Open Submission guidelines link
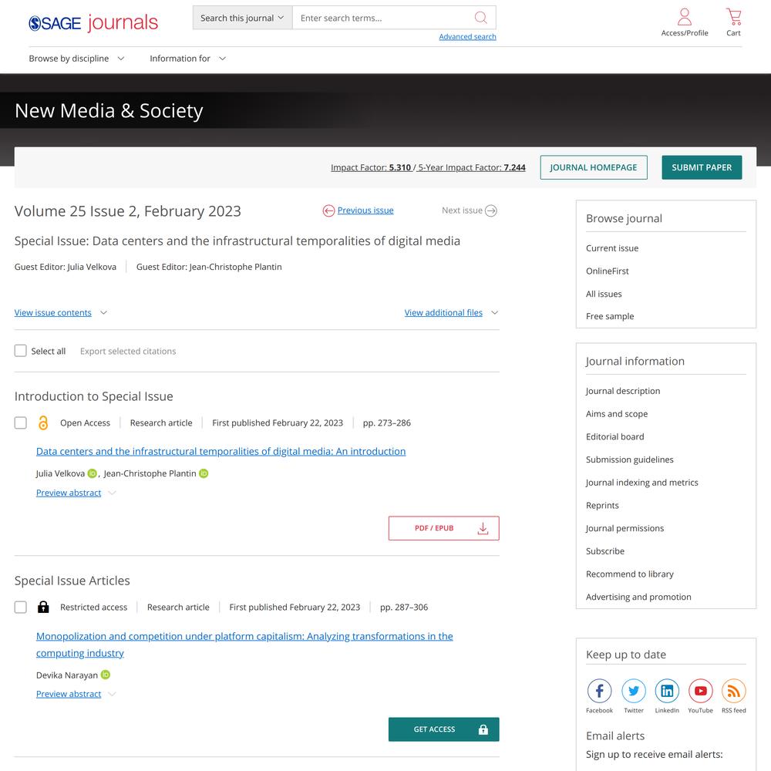771x771 pixels. 629,460
